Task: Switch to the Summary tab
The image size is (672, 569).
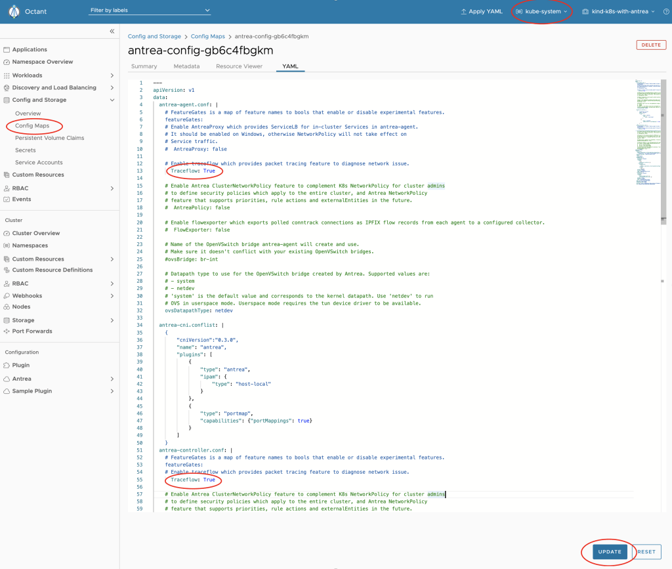Action: point(144,66)
